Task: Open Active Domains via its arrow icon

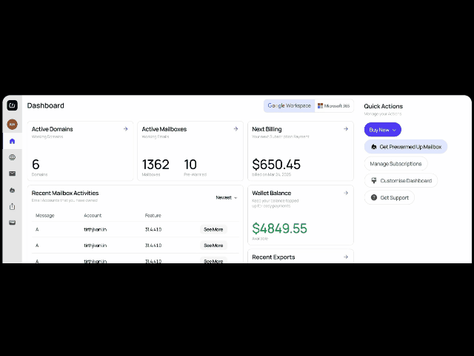Action: (126, 129)
